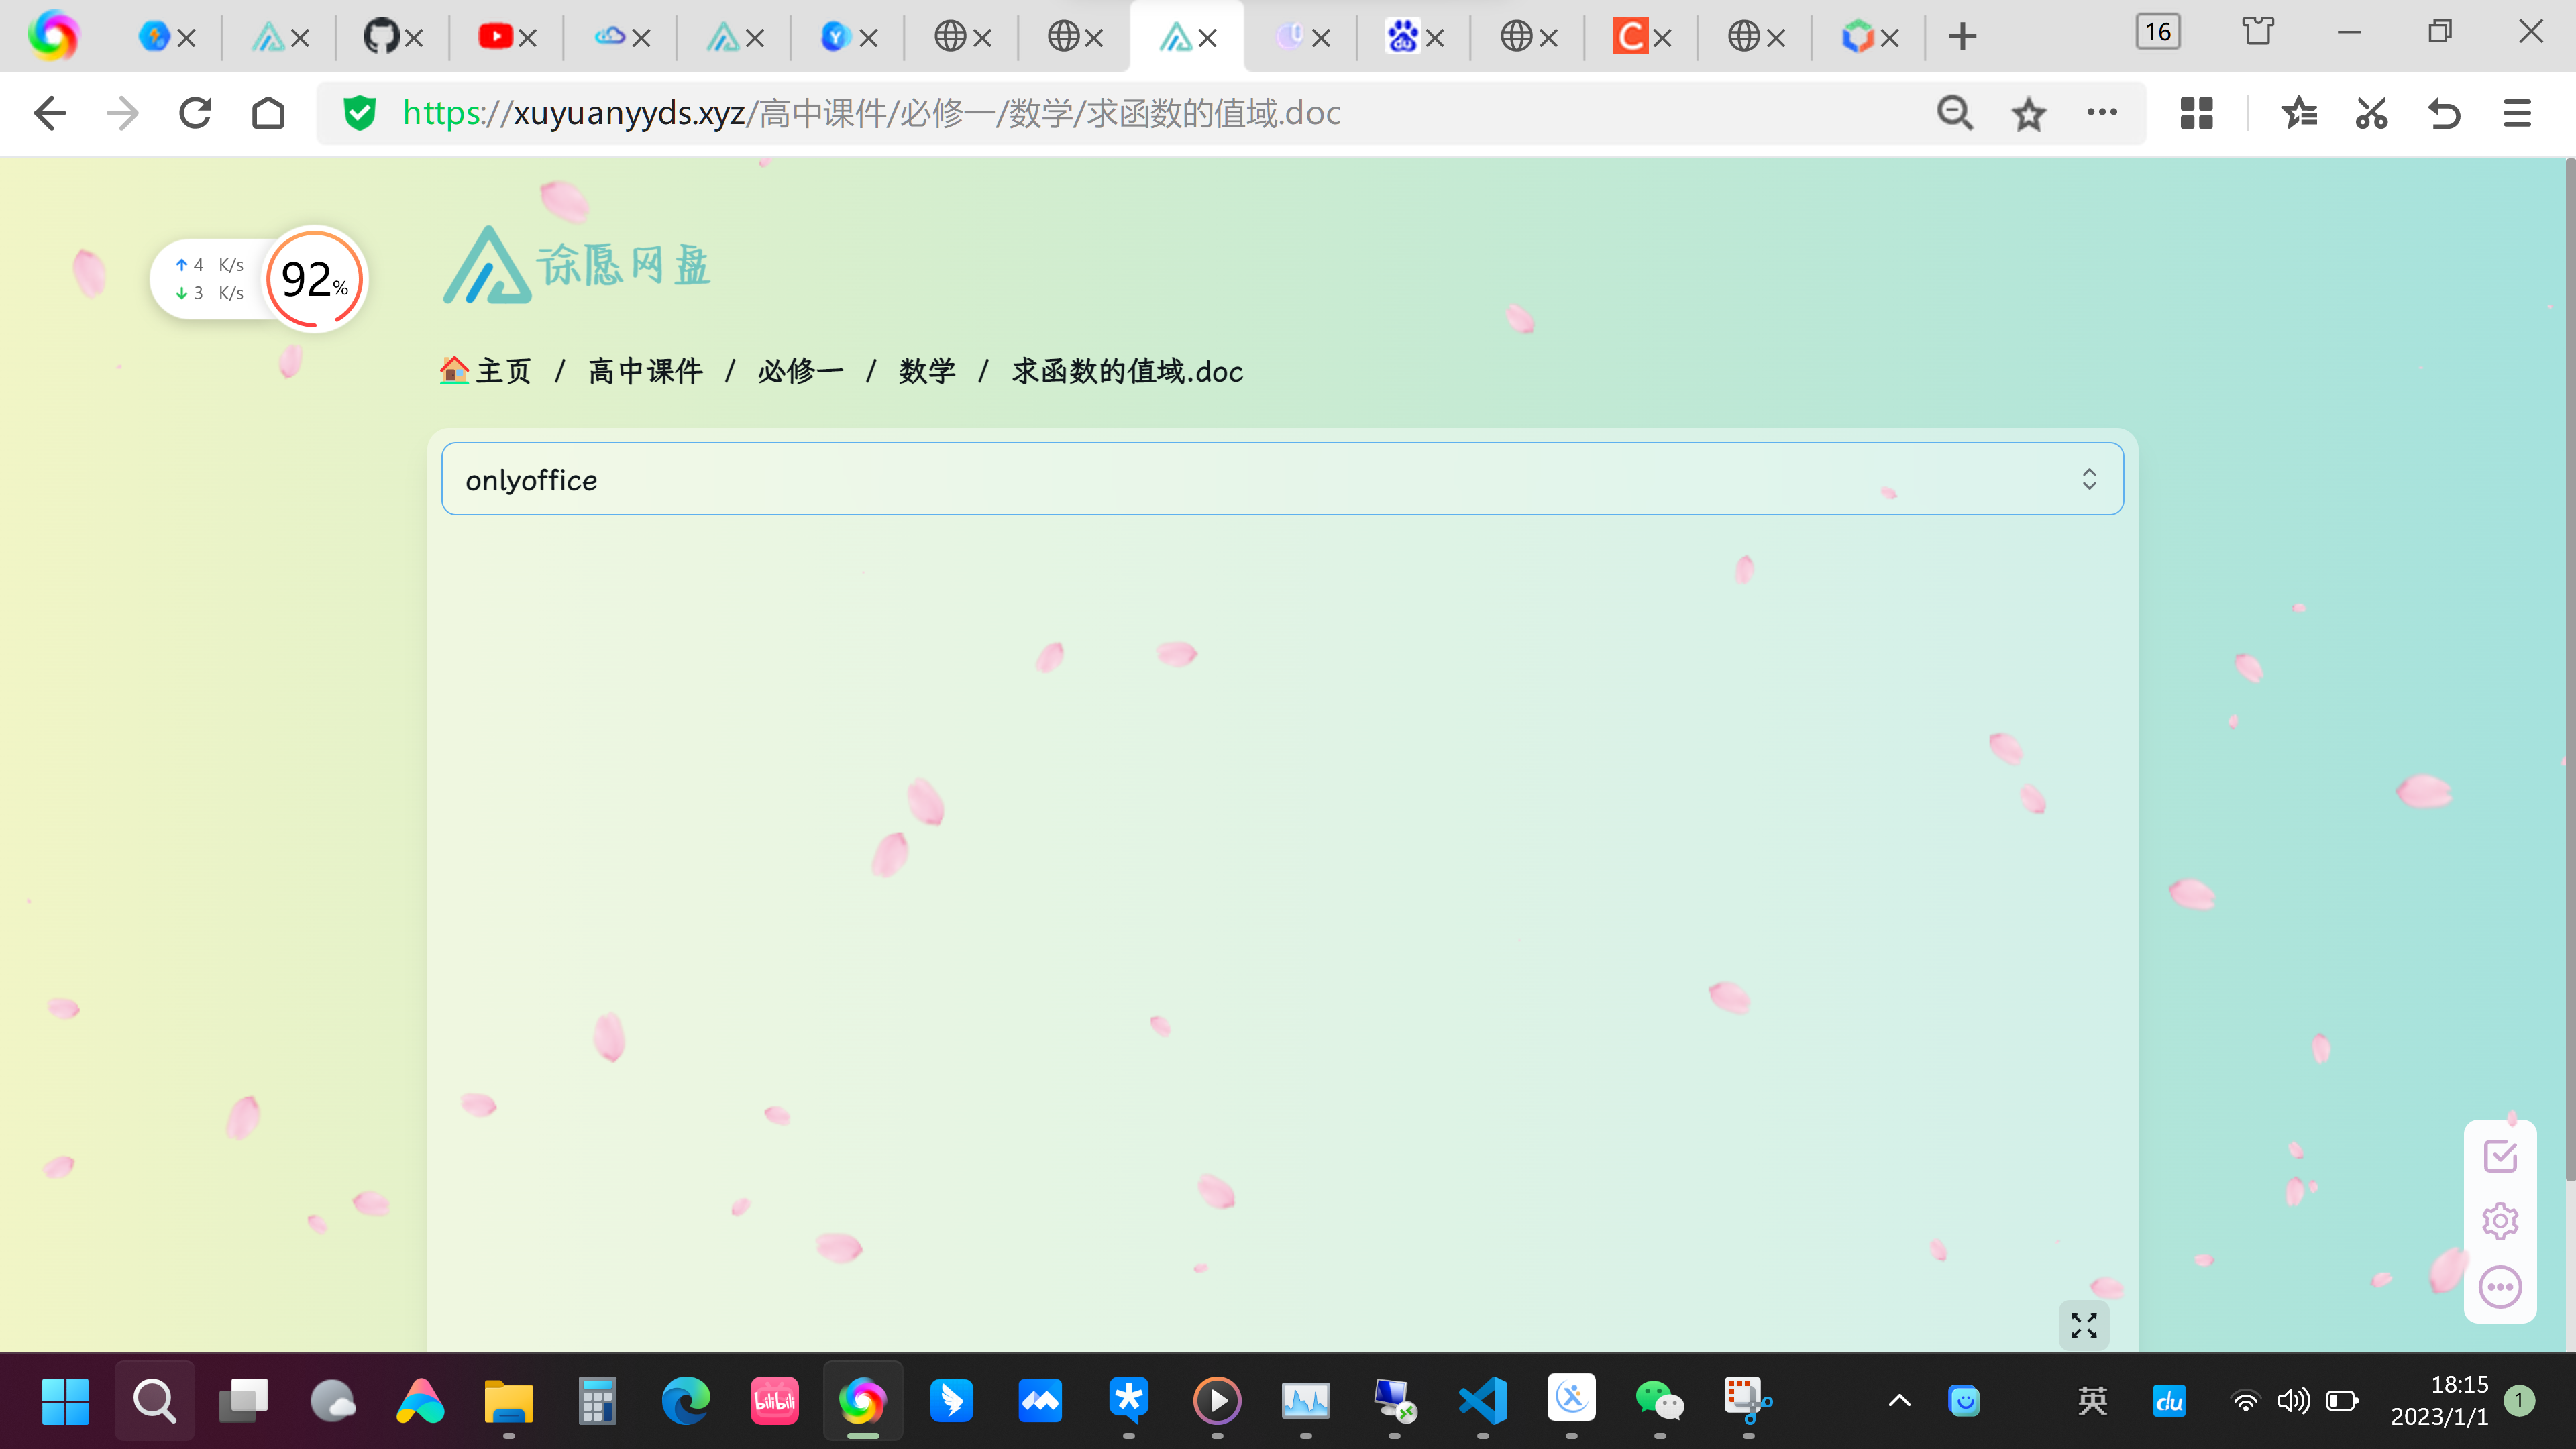Switch to the GitHub tab
Viewport: 2576px width, 1449px height.
tap(381, 37)
